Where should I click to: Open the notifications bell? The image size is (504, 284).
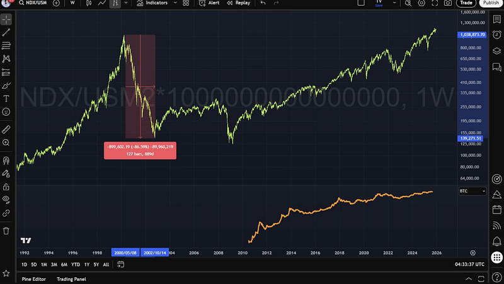pyautogui.click(x=496, y=241)
